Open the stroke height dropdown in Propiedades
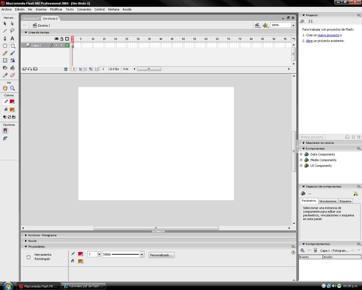 tap(99, 254)
